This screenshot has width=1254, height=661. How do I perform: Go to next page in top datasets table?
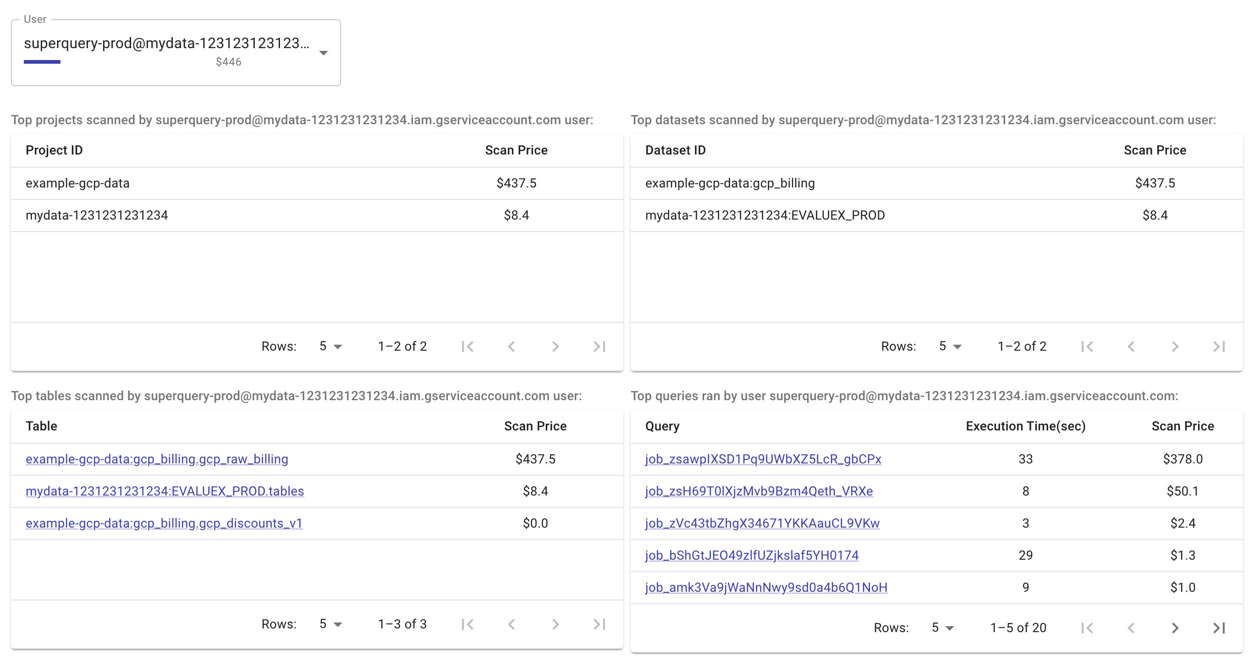click(1175, 346)
